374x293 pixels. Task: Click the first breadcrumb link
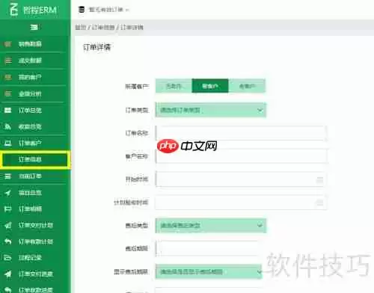tap(80, 27)
